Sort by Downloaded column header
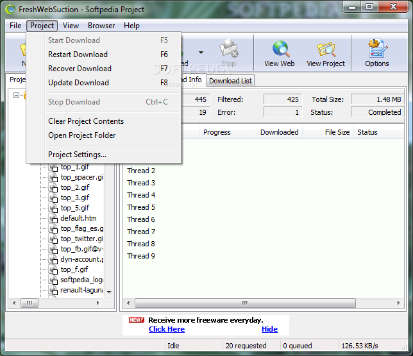 tap(276, 132)
